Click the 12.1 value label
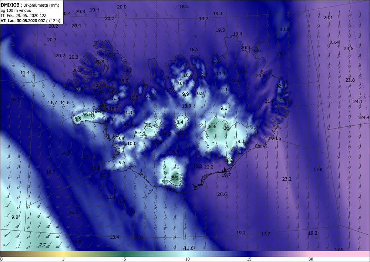Viewport: 370px width, 262px height. pyautogui.click(x=223, y=90)
